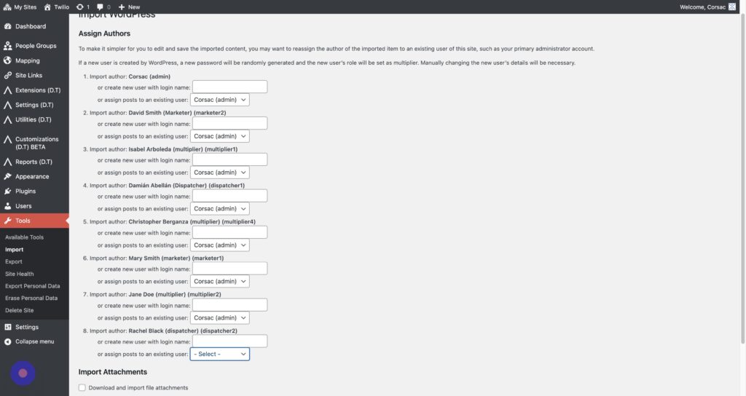Click the Collapse menu button

29,341
